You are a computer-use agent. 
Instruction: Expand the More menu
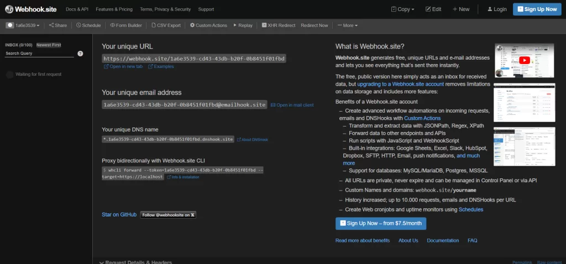[347, 25]
